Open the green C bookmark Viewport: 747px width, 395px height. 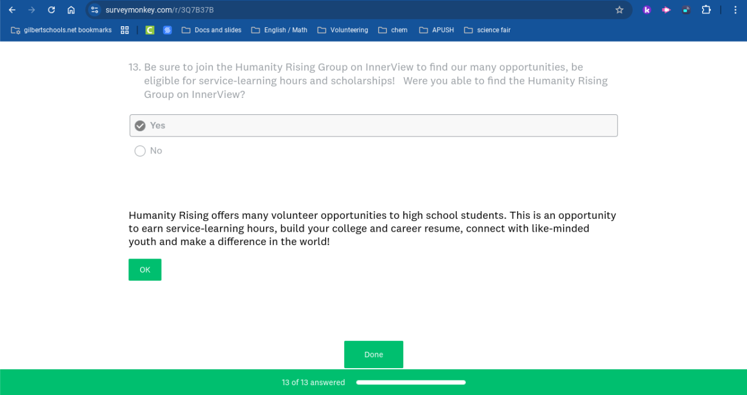click(150, 30)
